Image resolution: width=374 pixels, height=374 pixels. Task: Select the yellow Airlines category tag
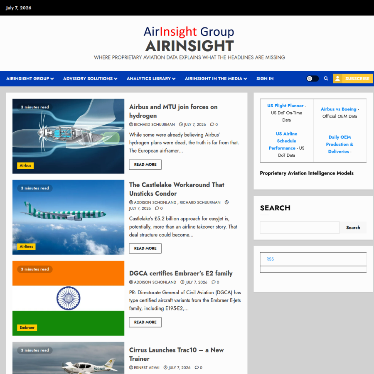(26, 246)
